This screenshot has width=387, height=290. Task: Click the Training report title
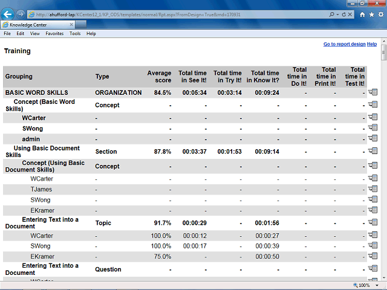pyautogui.click(x=18, y=51)
